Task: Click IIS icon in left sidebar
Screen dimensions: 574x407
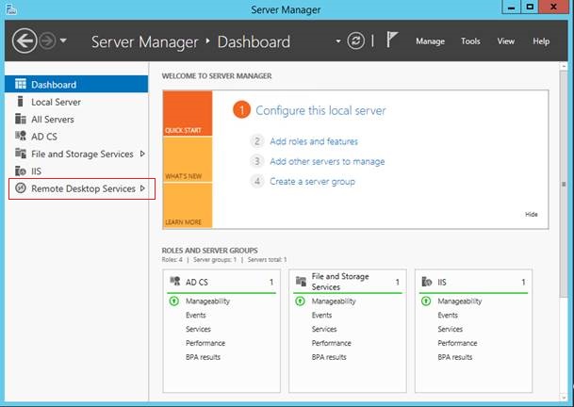Action: (x=21, y=171)
